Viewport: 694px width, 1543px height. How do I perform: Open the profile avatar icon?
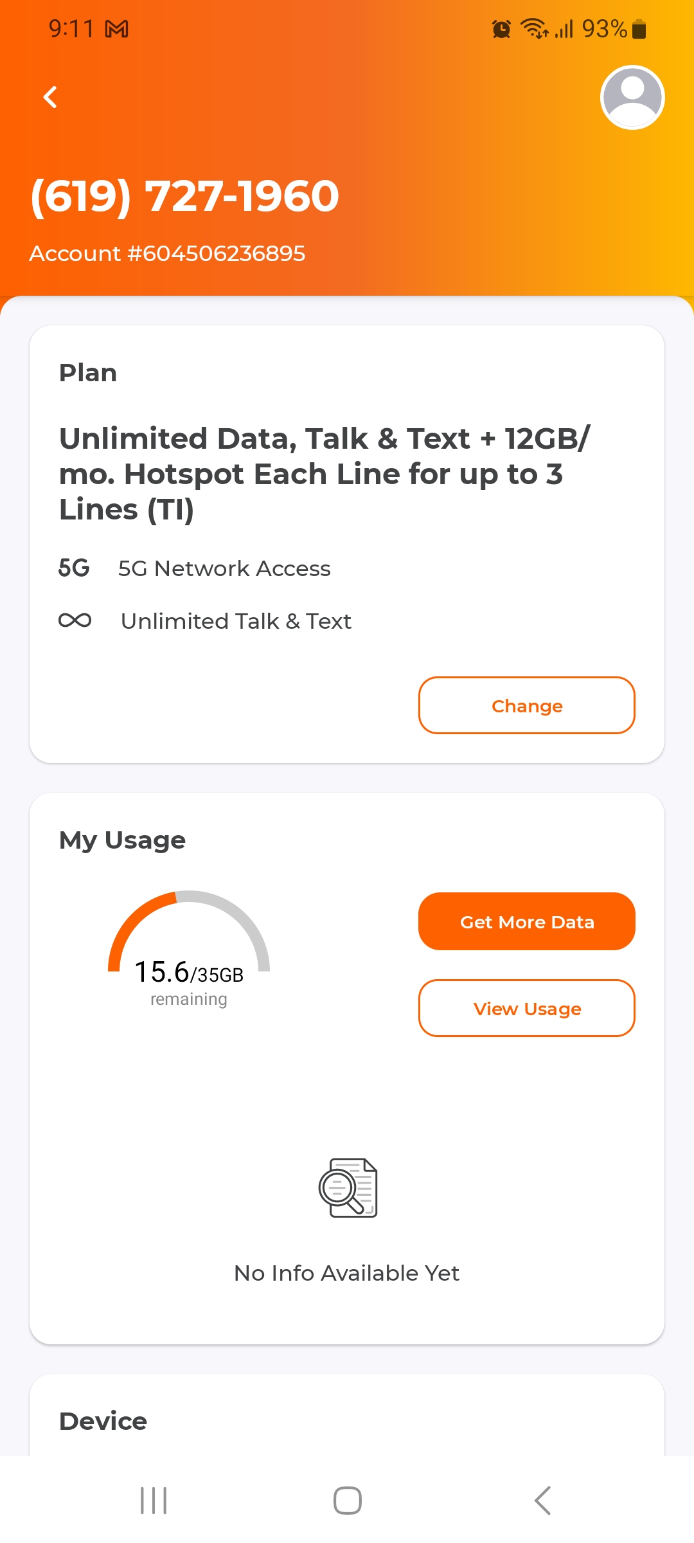point(632,98)
